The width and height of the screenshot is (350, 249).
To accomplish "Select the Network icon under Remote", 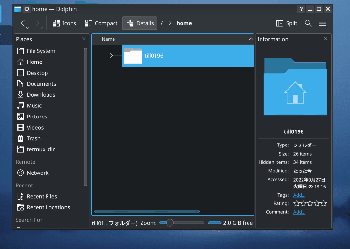I will [x=20, y=173].
